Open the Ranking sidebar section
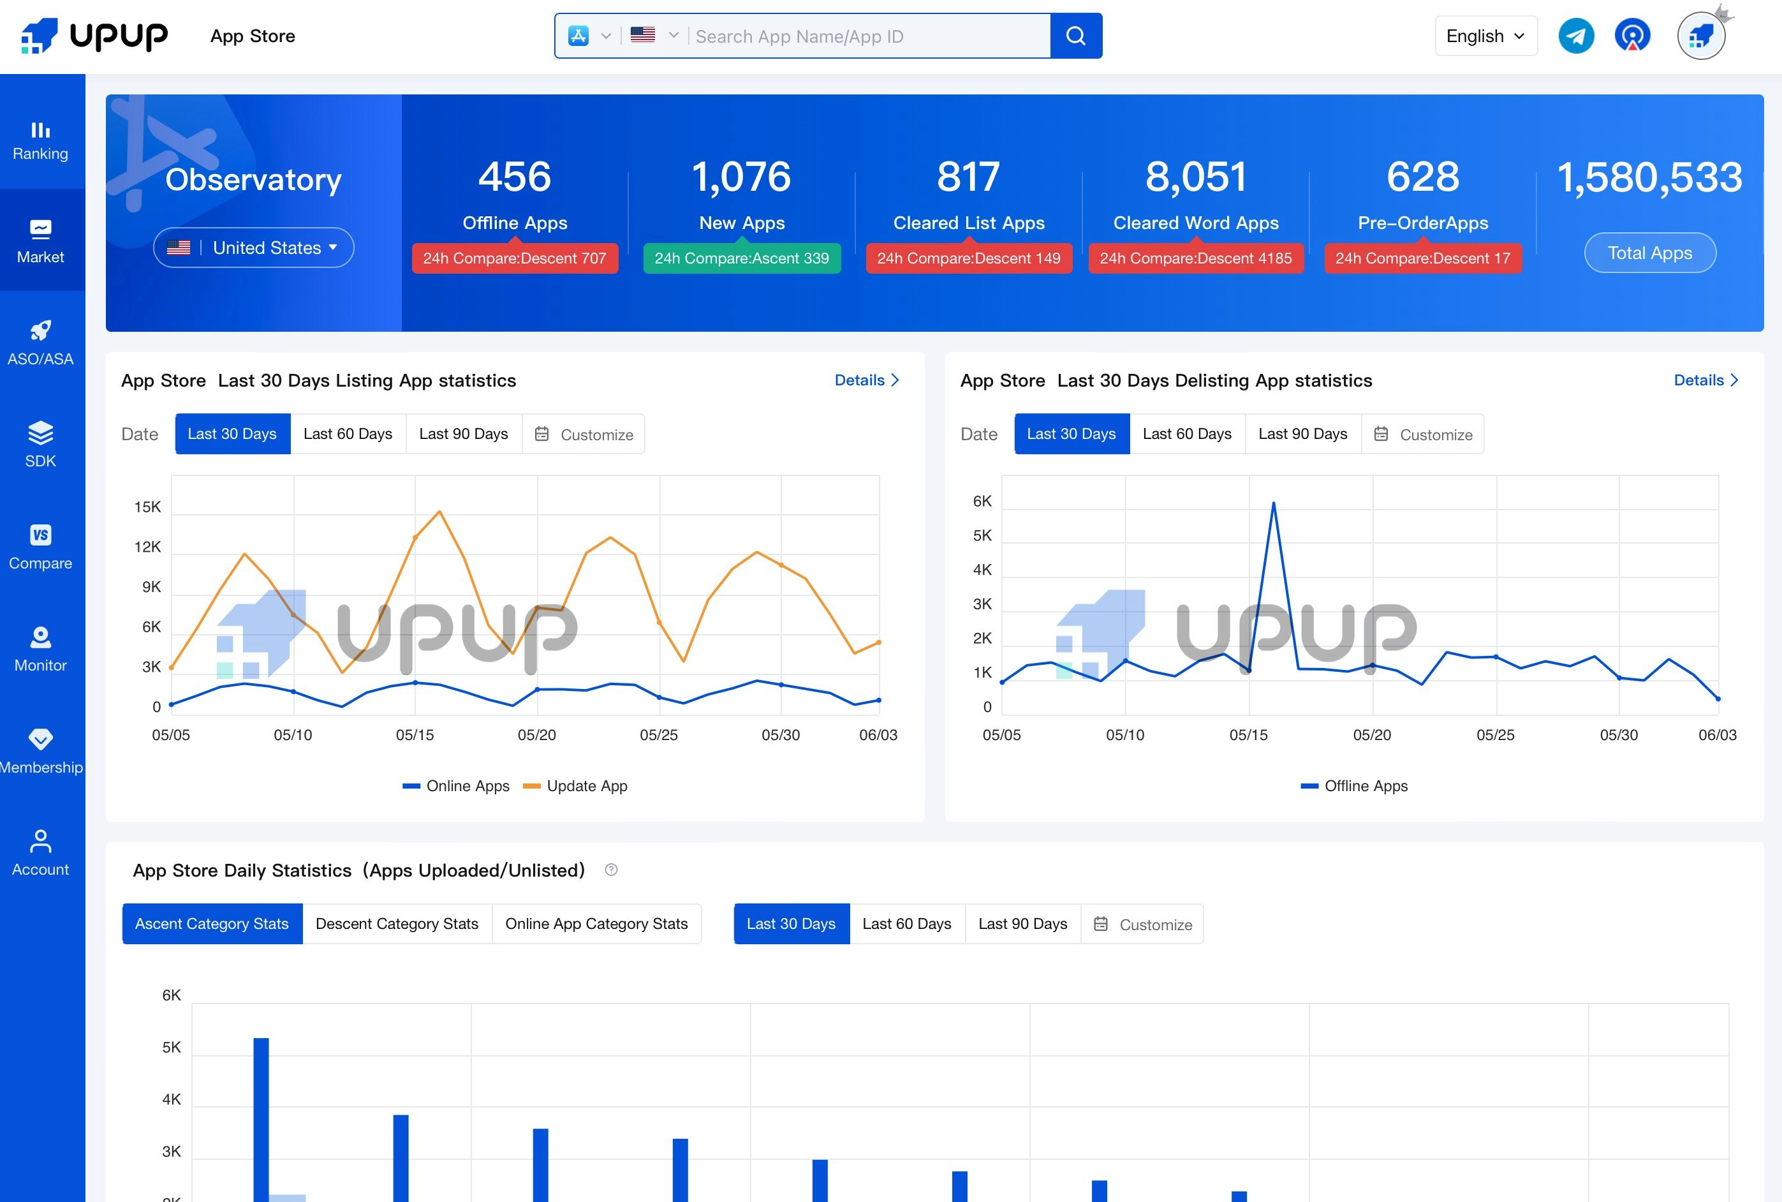Image resolution: width=1782 pixels, height=1202 pixels. tap(41, 140)
